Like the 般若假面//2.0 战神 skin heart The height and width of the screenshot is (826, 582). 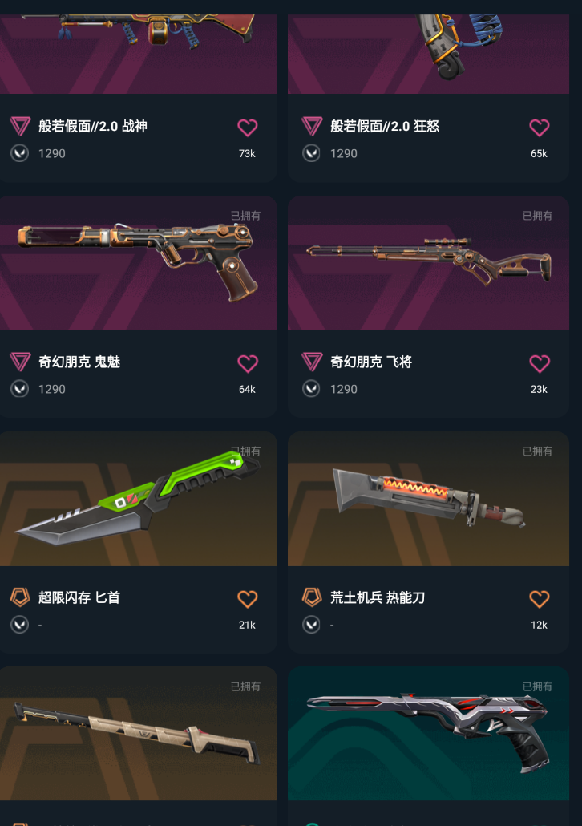[247, 128]
